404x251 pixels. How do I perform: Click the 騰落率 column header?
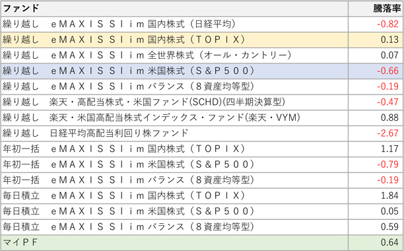376,9
